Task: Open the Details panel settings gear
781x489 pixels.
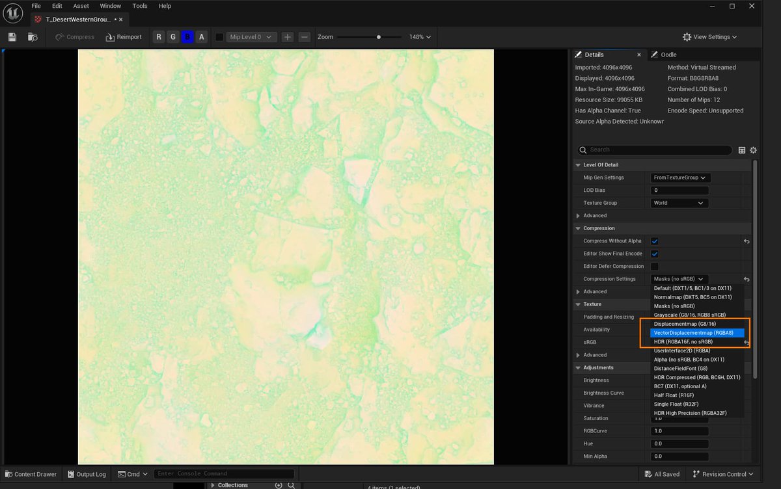Action: [753, 150]
